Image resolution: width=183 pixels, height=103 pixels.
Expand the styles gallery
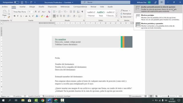(117, 16)
